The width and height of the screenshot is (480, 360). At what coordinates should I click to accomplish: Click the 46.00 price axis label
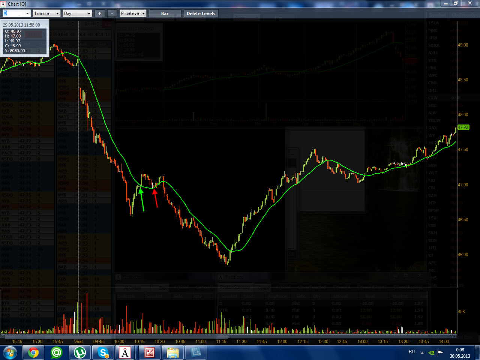(x=463, y=255)
